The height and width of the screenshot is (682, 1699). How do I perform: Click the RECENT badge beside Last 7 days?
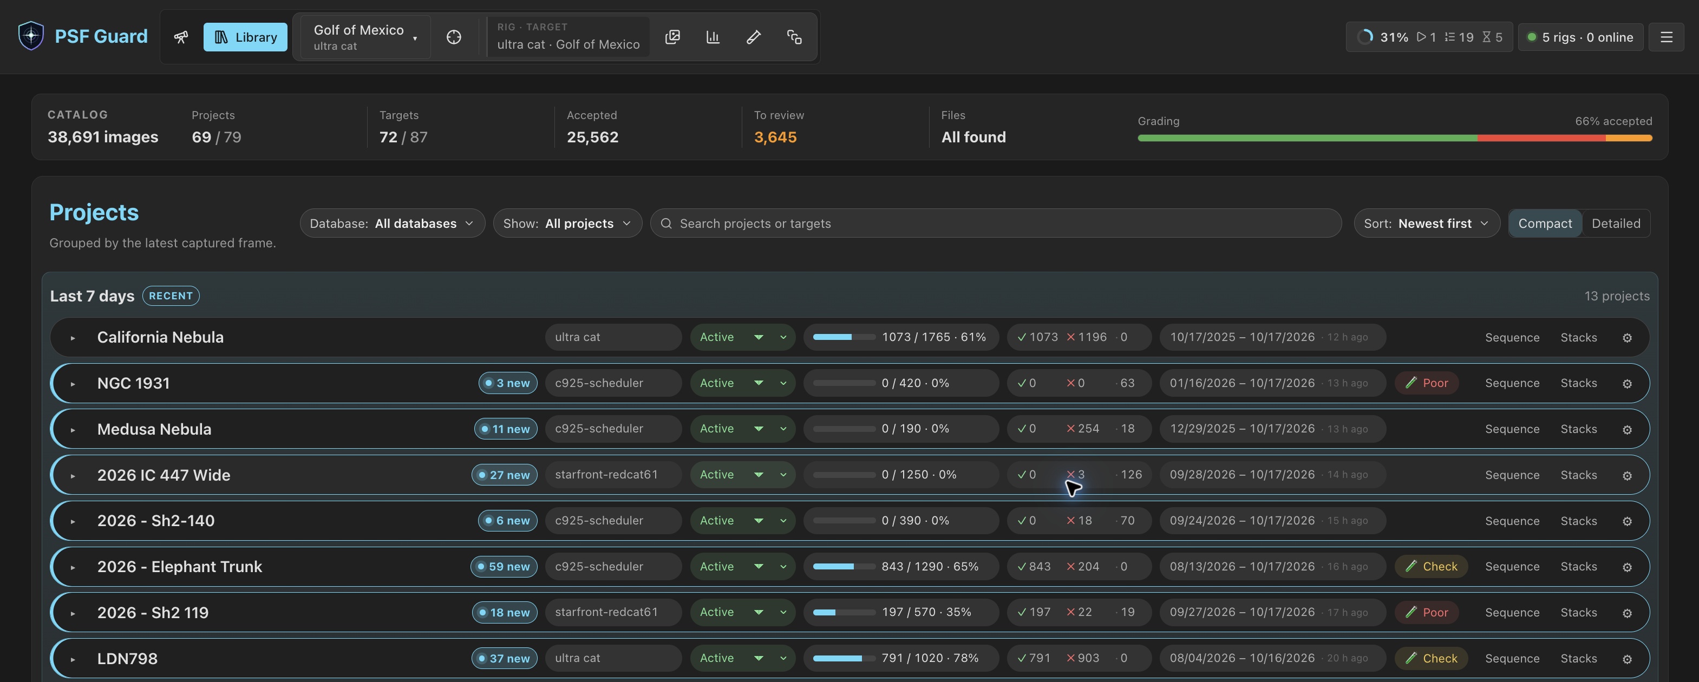click(x=171, y=296)
